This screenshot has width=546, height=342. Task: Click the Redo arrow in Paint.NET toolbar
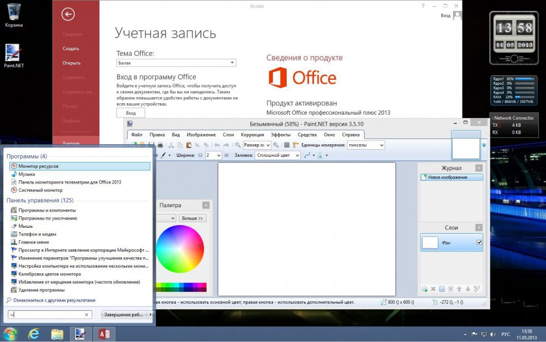click(x=225, y=145)
